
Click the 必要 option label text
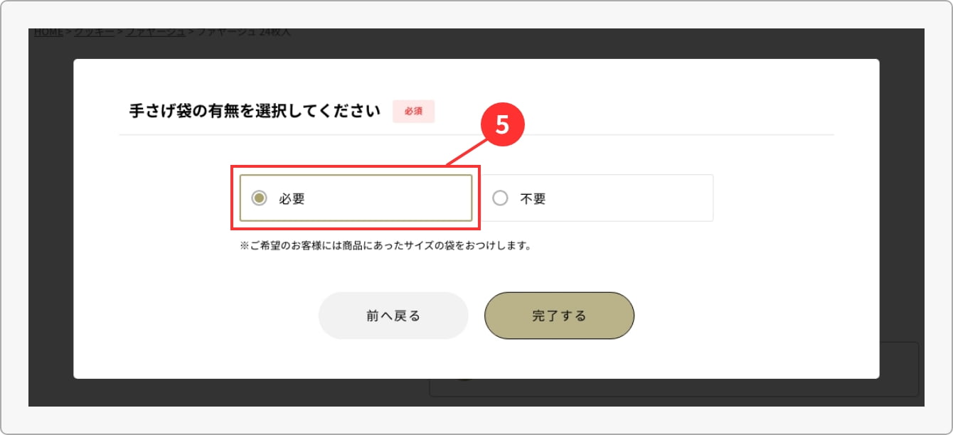point(292,199)
